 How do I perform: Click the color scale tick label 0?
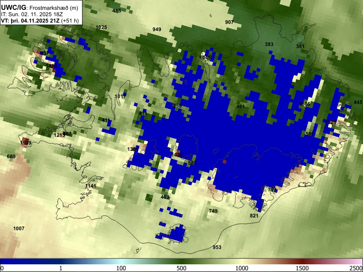(x=2, y=268)
